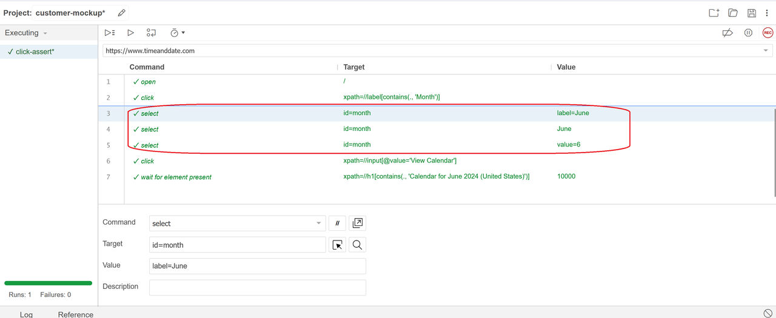776x318 pixels.
Task: Open the Command combo box showing select
Action: [238, 224]
